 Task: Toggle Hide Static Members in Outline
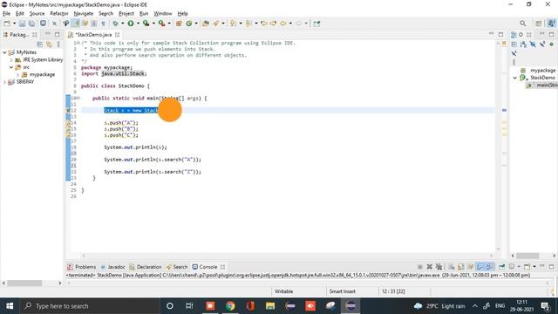(x=542, y=44)
